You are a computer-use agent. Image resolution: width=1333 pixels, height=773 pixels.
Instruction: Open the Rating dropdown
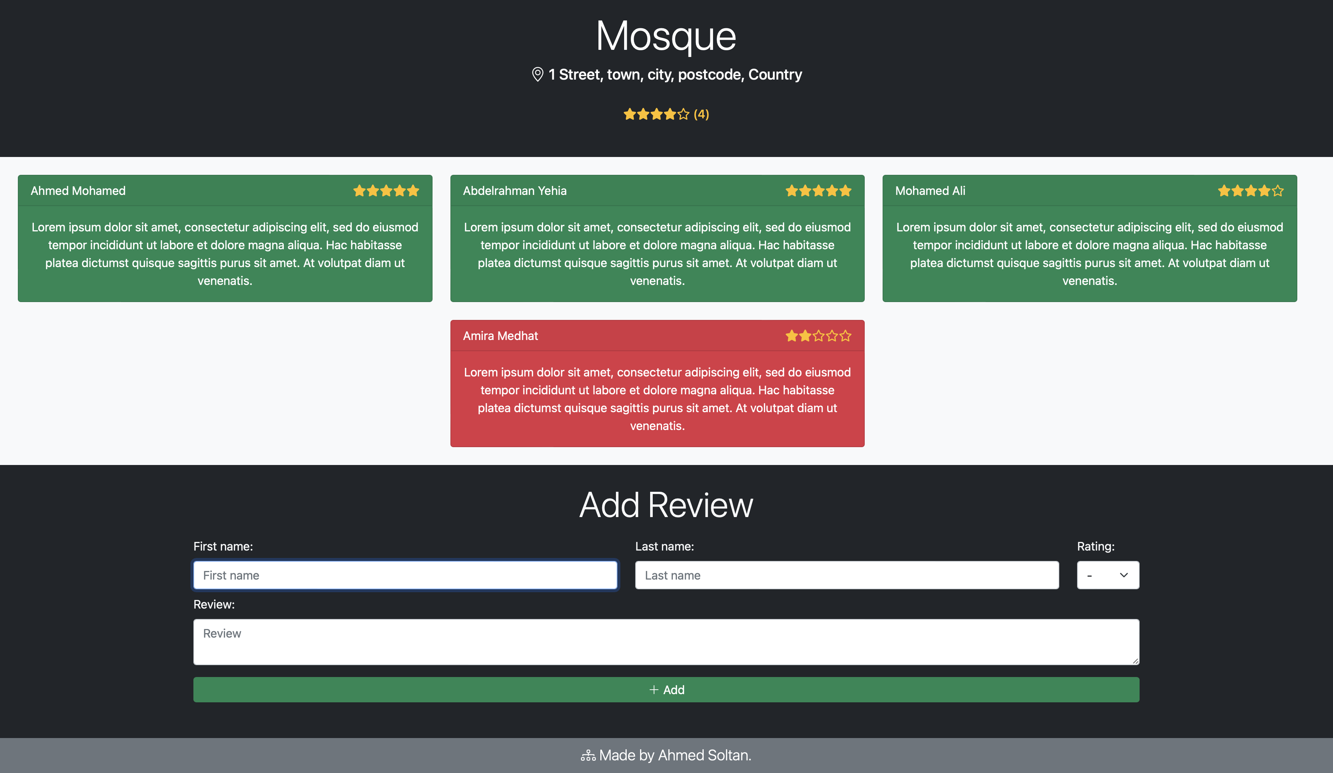click(x=1108, y=575)
